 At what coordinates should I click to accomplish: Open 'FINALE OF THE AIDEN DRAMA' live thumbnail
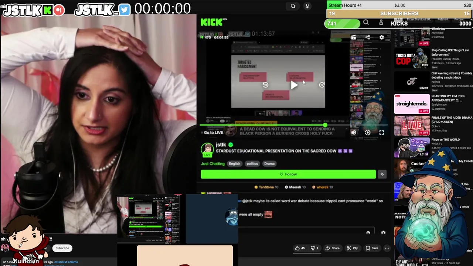click(x=412, y=126)
